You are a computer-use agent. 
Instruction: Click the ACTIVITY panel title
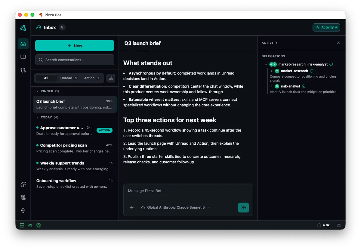[x=270, y=43]
